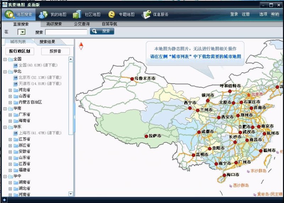Open 社区地图 buildings icon
The image size is (284, 203).
coord(77,15)
